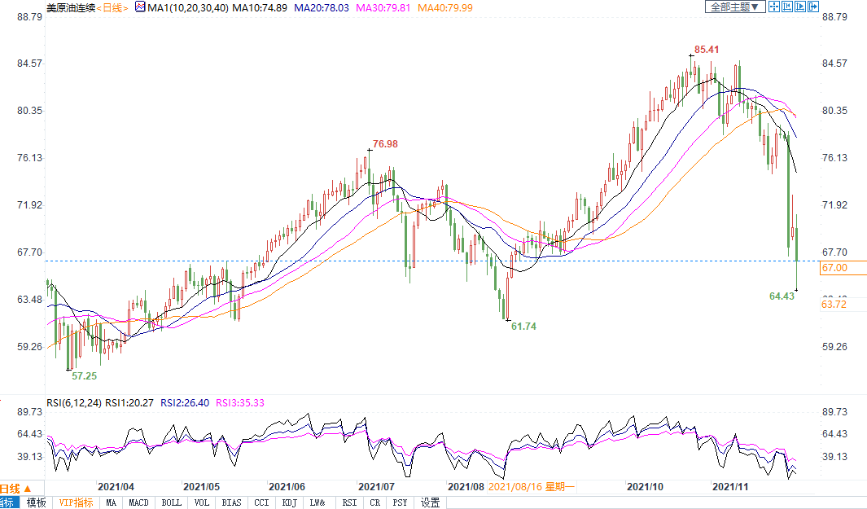Toggle the KDJ indicator
This screenshot has height=509, width=867.
(289, 502)
